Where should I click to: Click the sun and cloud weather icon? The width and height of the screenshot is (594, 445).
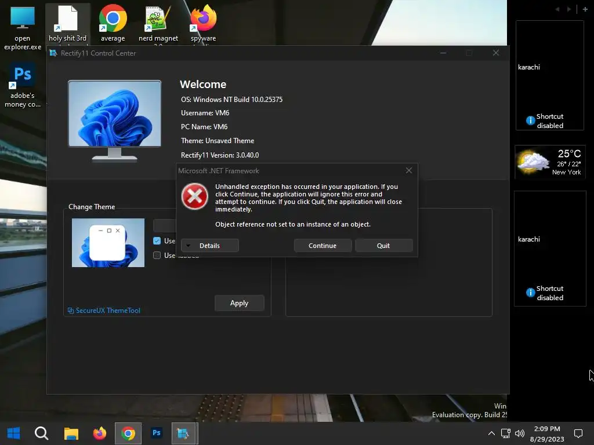tap(534, 162)
